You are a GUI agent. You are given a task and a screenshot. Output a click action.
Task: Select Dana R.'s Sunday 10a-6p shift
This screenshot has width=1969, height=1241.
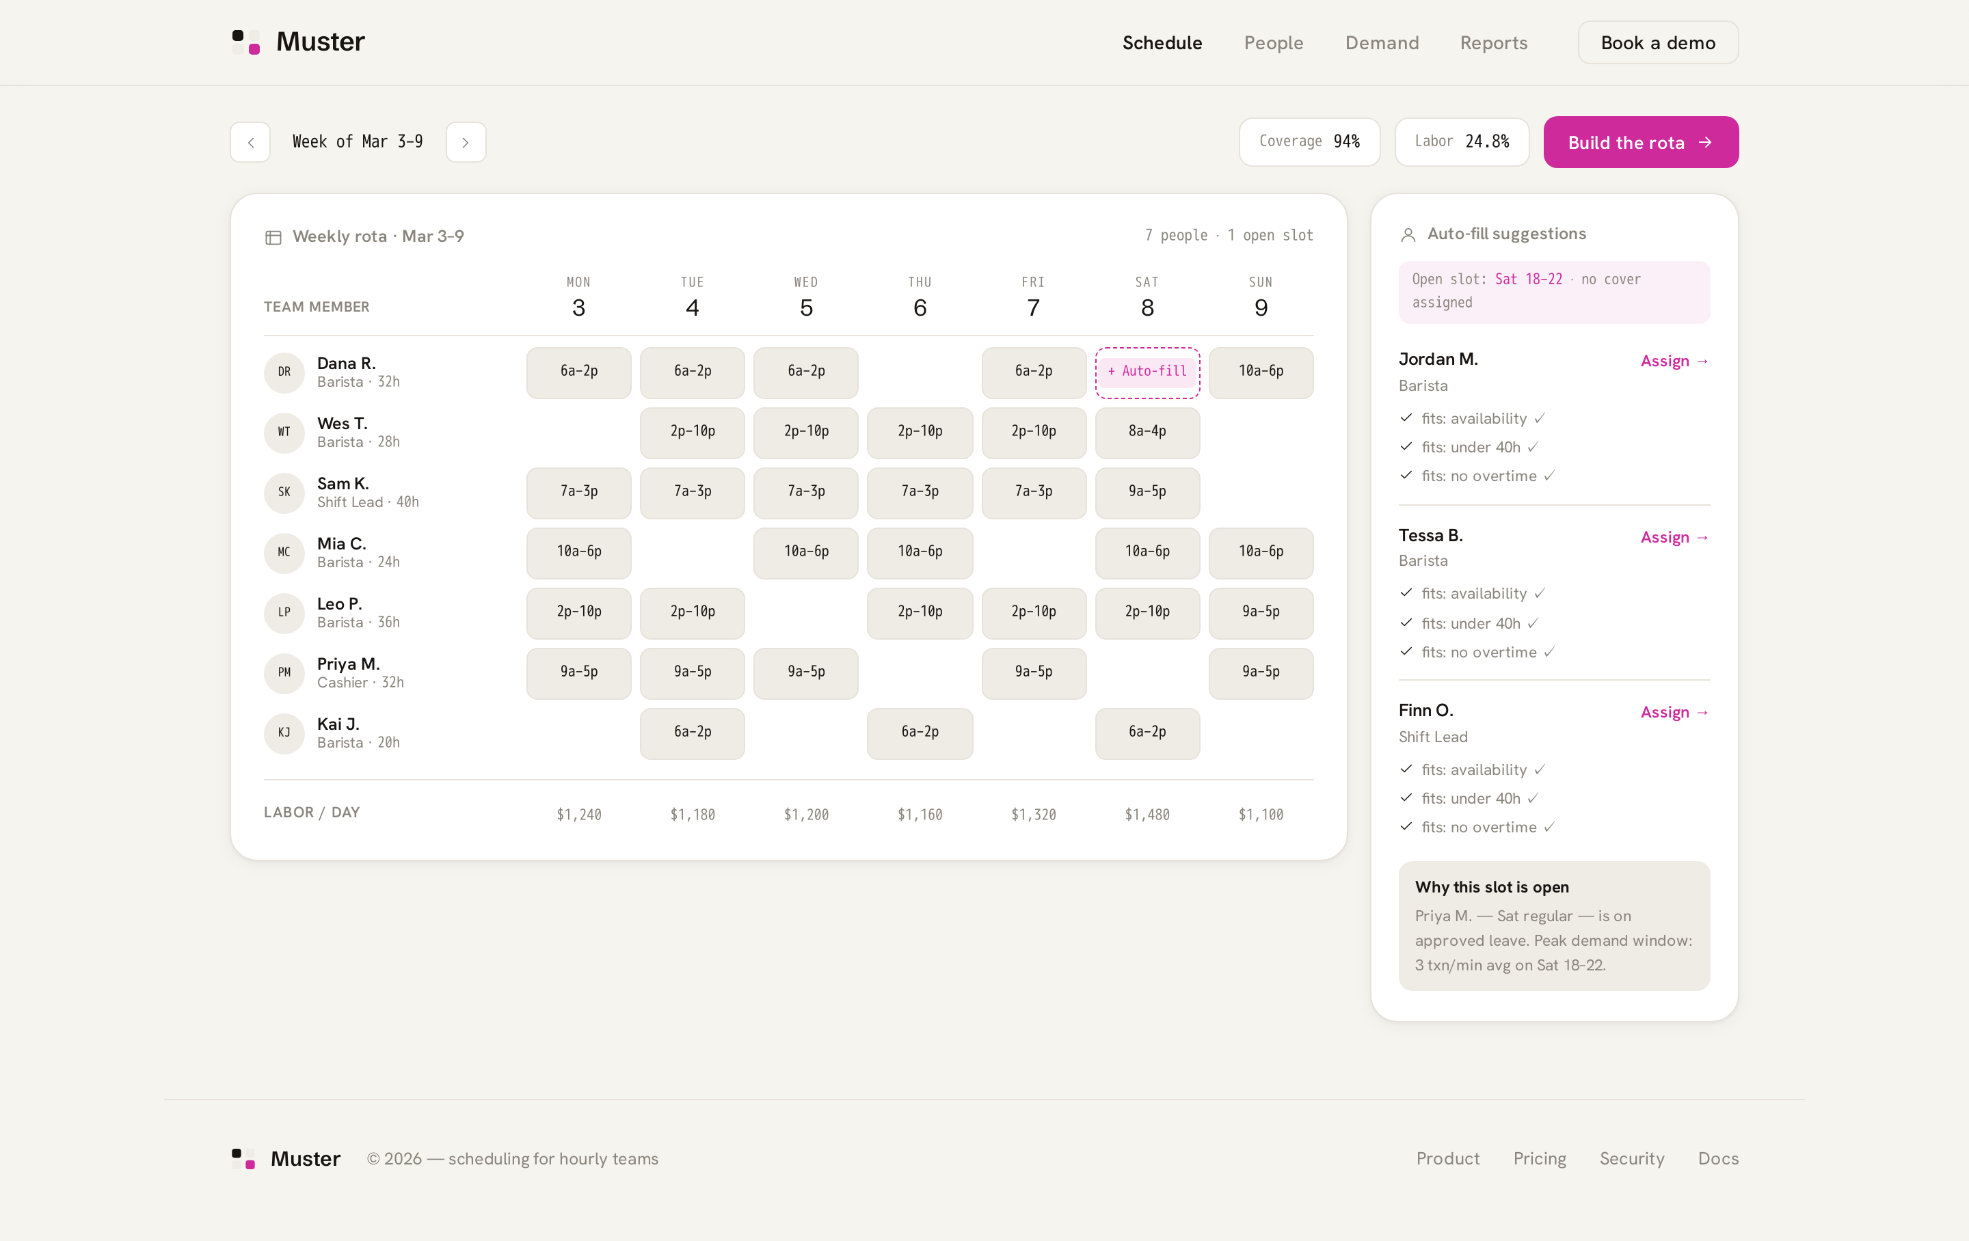pyautogui.click(x=1261, y=372)
